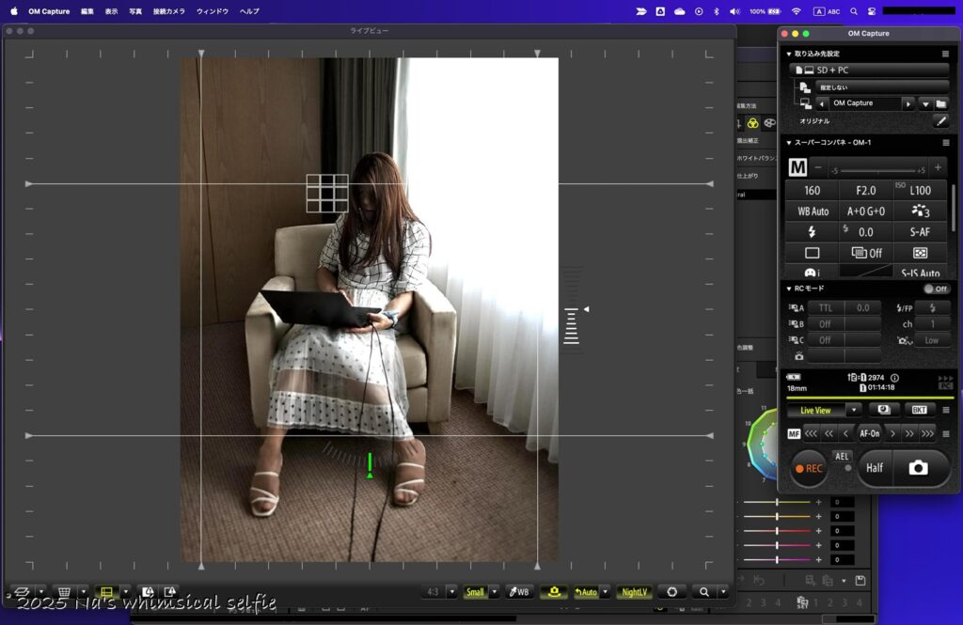The height and width of the screenshot is (625, 963).
Task: Open the interval timer shooting icon
Action: (x=884, y=410)
